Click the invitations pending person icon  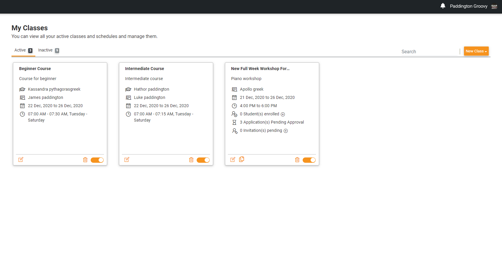(235, 131)
